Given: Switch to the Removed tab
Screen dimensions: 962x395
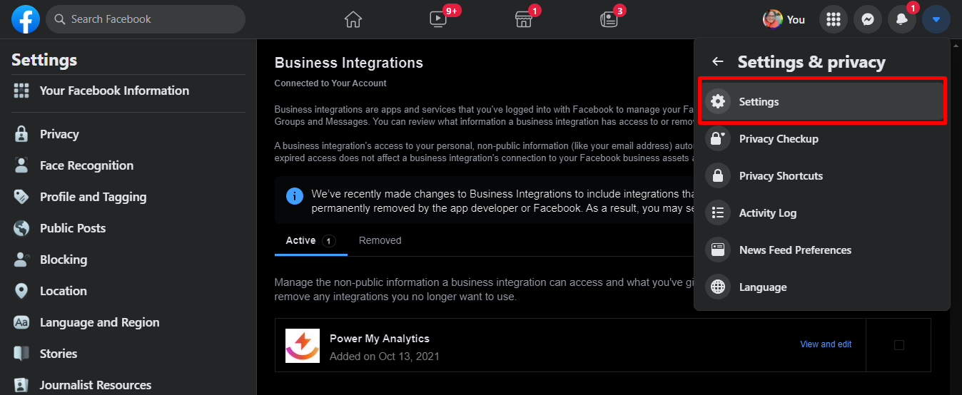Looking at the screenshot, I should [x=380, y=240].
